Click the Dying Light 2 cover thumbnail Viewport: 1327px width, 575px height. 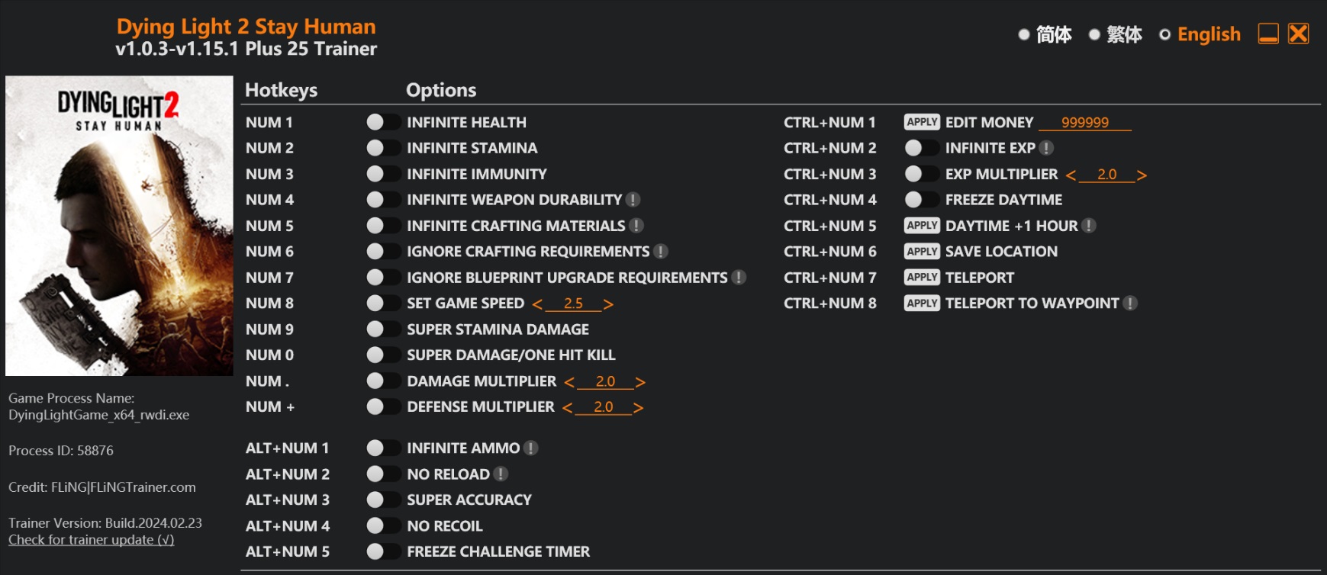[x=119, y=226]
